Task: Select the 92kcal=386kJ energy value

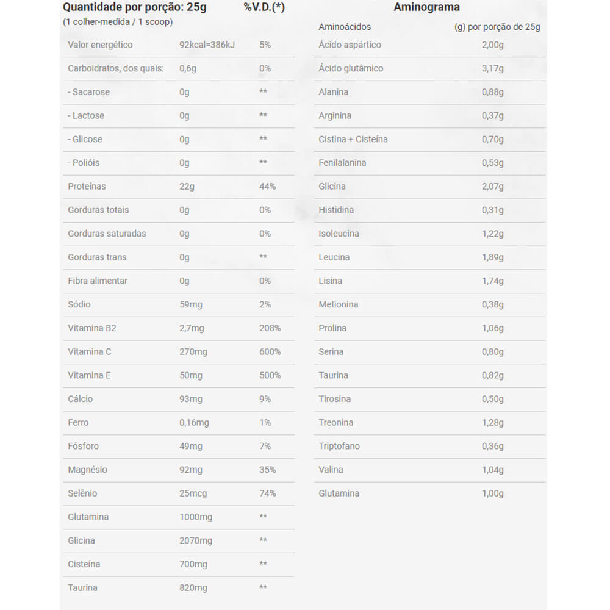Action: click(x=207, y=45)
